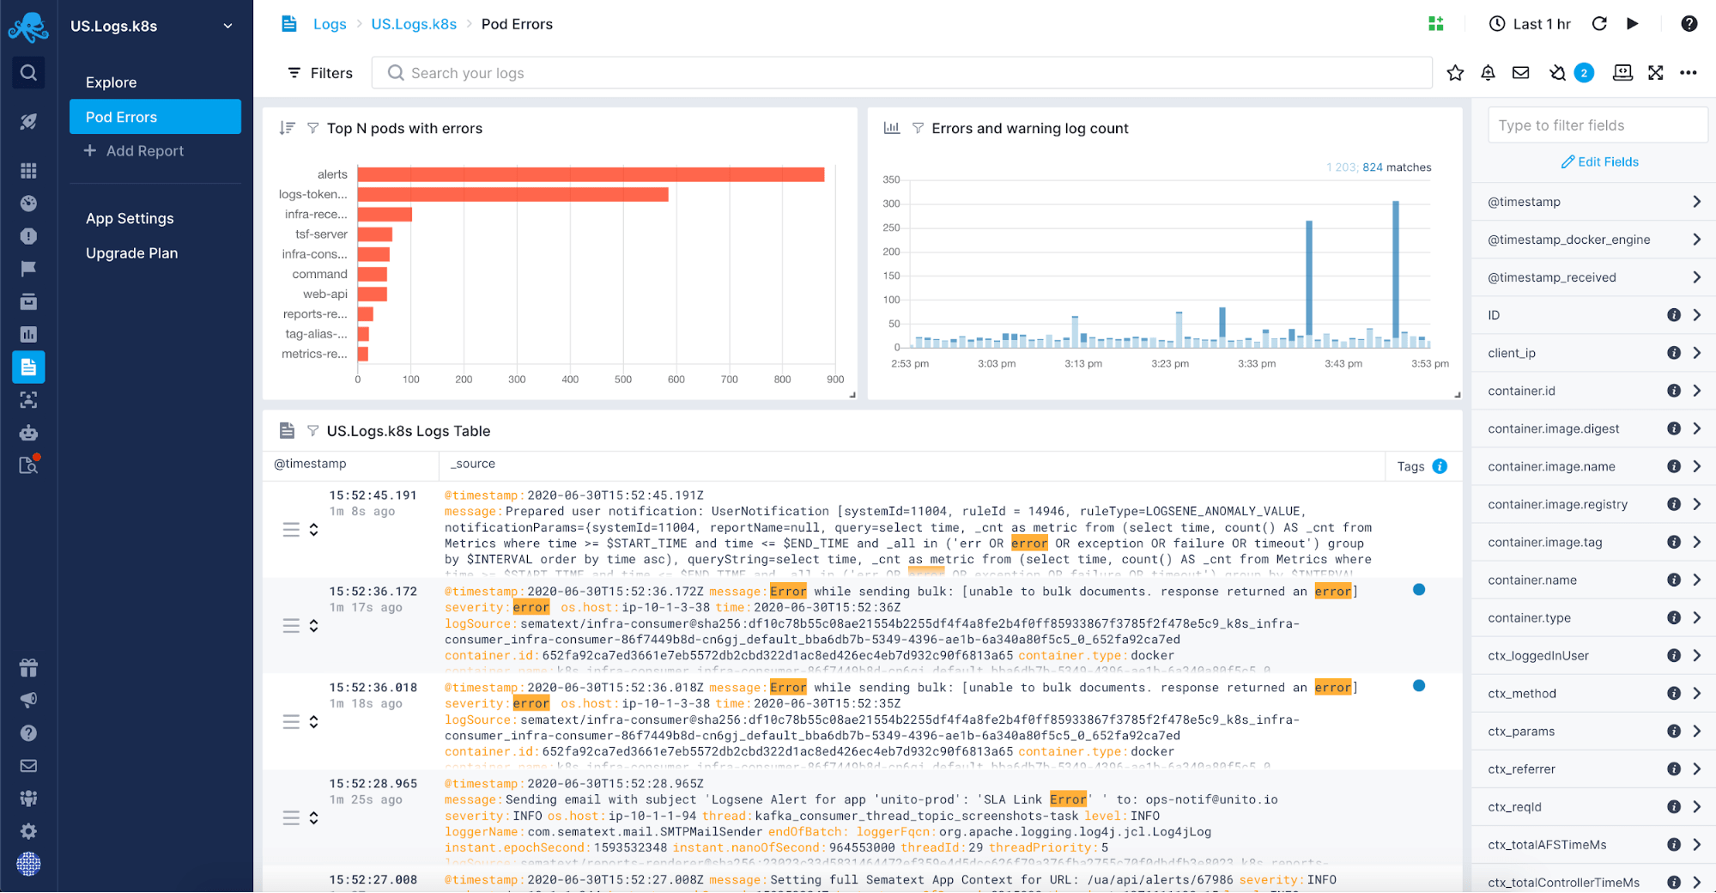This screenshot has width=1716, height=893.
Task: Email the report via the envelope icon
Action: click(x=1520, y=73)
